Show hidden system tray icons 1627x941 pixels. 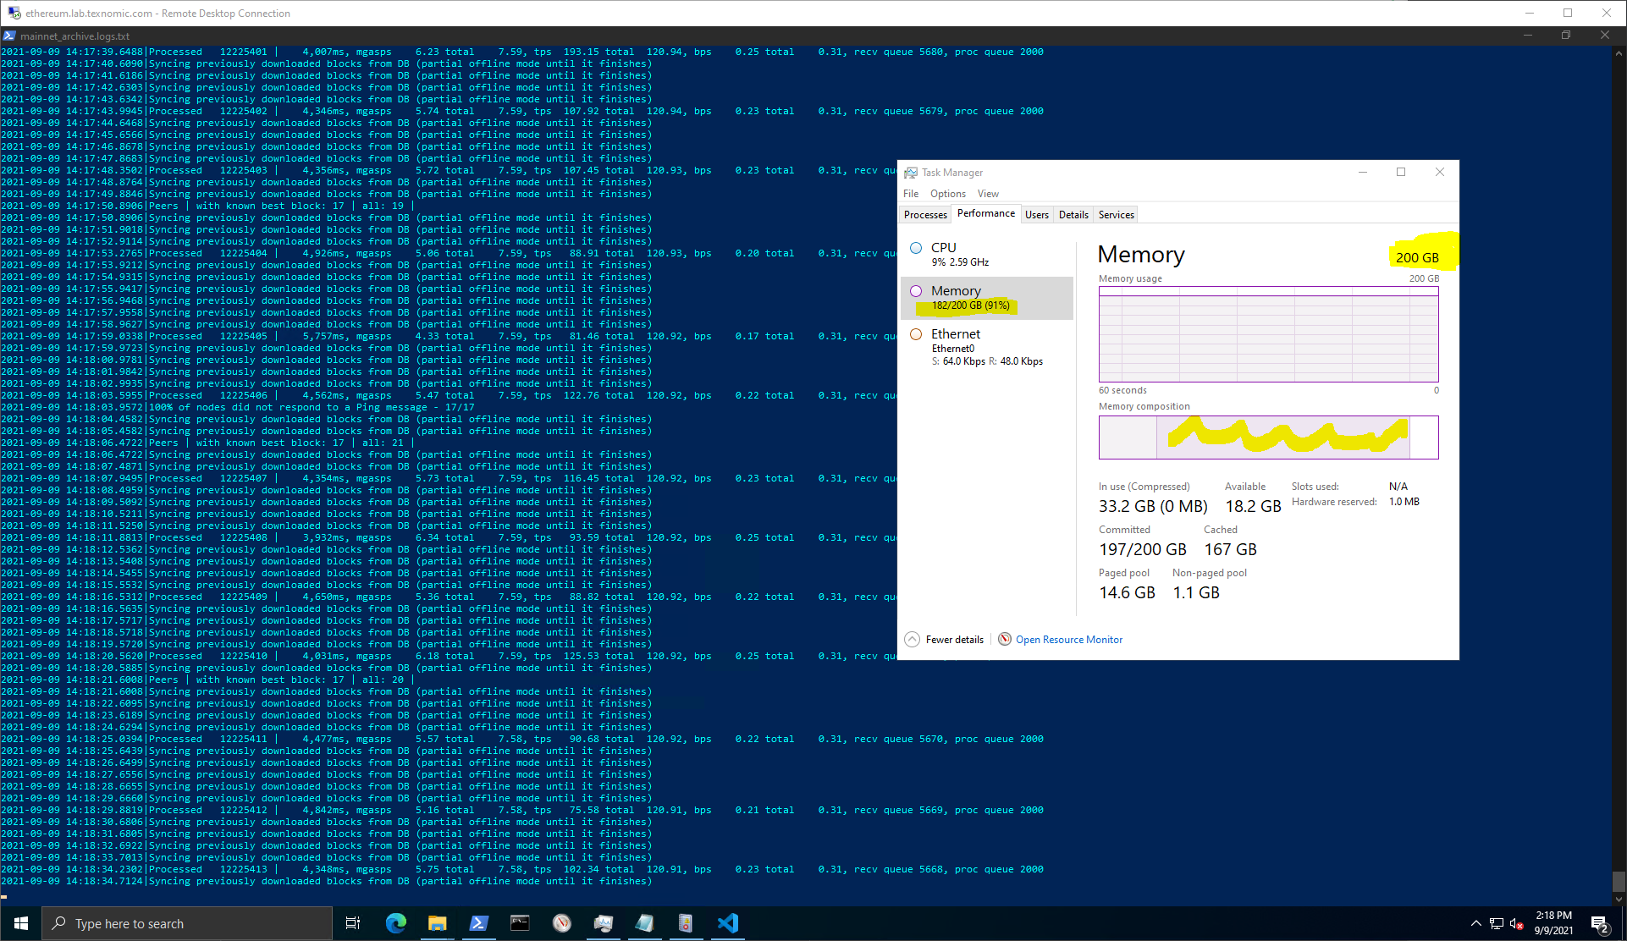[1475, 923]
